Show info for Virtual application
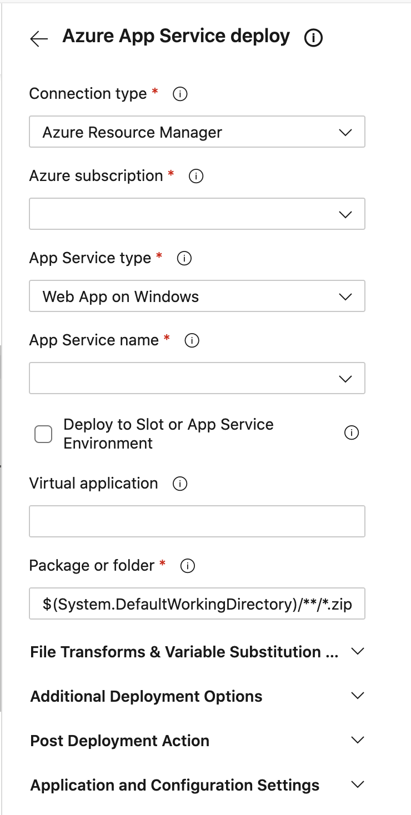Screen dimensions: 411x815 [x=180, y=484]
